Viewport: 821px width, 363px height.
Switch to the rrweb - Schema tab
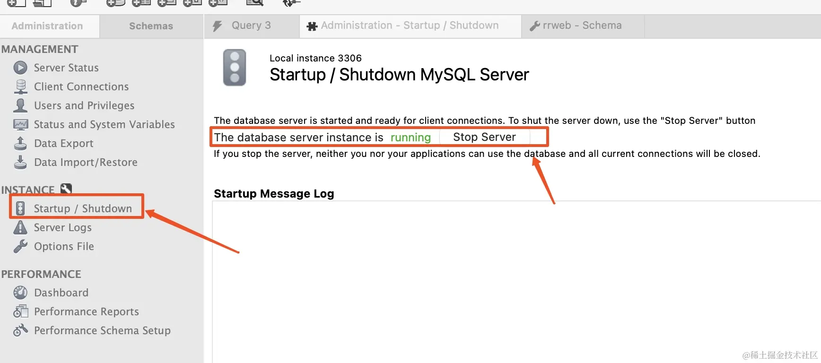[583, 26]
